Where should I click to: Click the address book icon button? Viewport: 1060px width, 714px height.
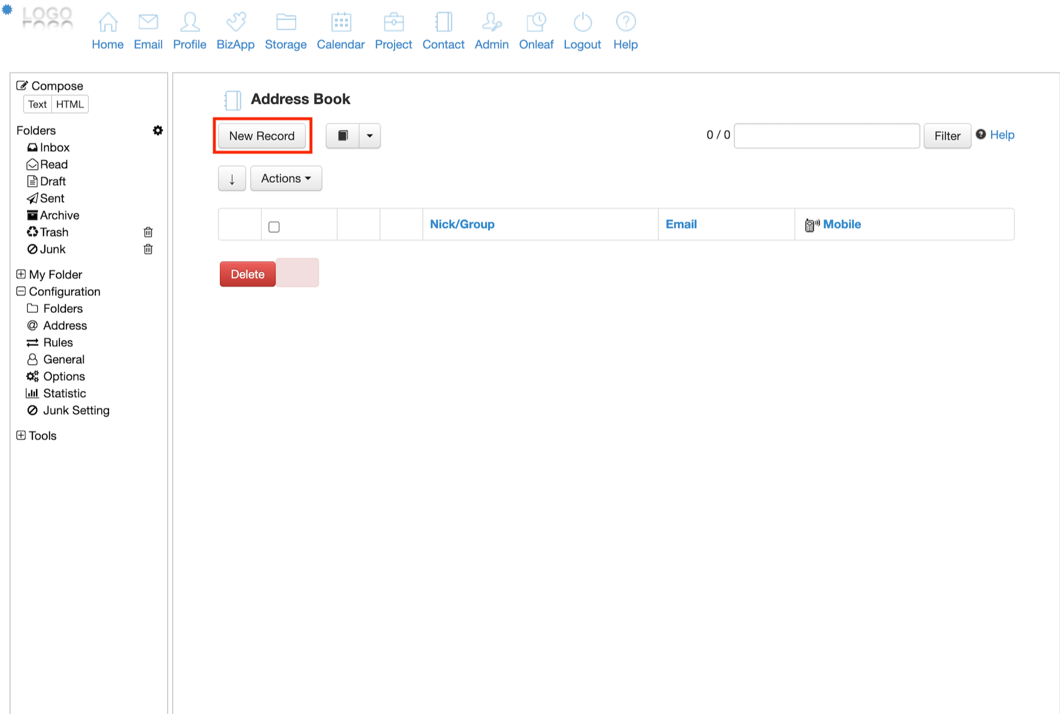(x=343, y=136)
